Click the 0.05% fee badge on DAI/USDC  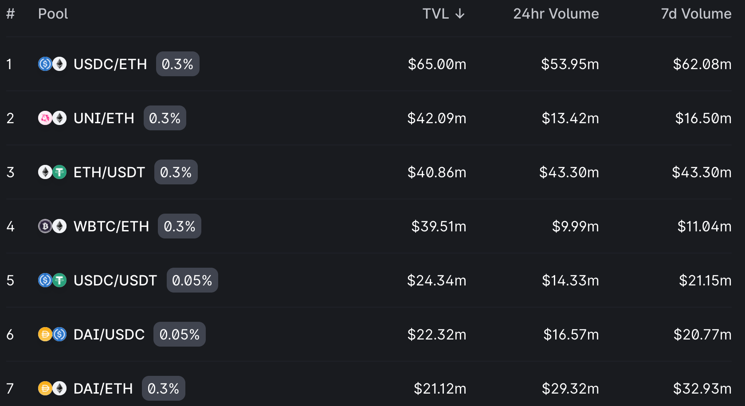179,335
